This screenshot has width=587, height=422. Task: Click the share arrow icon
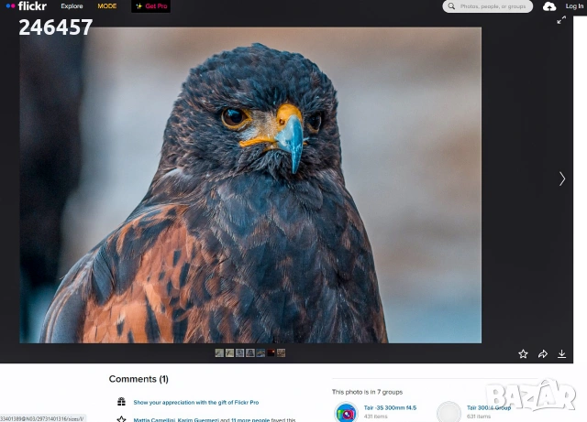[543, 354]
